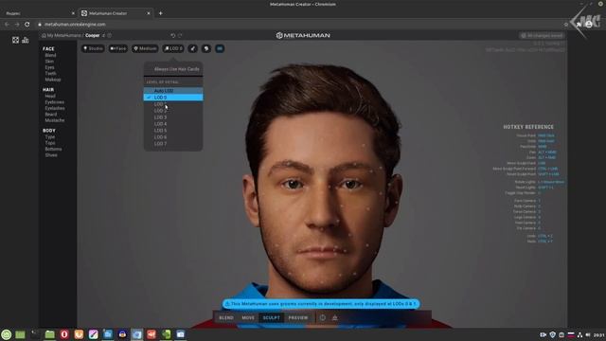Open Skin under FACE section
The image size is (606, 341).
coord(49,61)
